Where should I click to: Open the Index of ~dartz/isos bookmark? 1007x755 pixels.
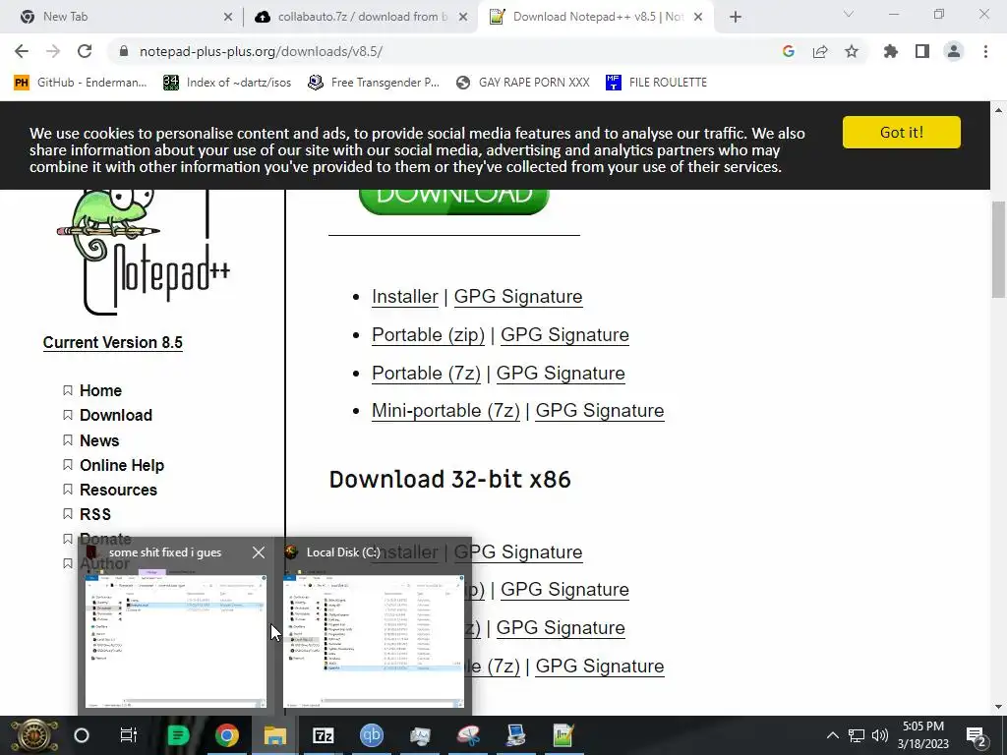pos(227,83)
